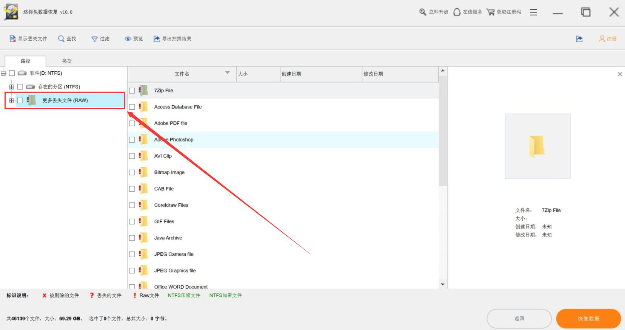
Task: Expand the 更多丢失文件 (RAW) tree node
Action: point(11,100)
